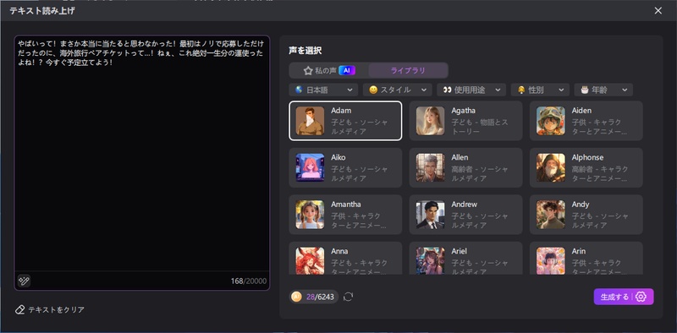The width and height of the screenshot is (677, 333).
Task: Switch to the ライブラリ tab
Action: tap(408, 70)
